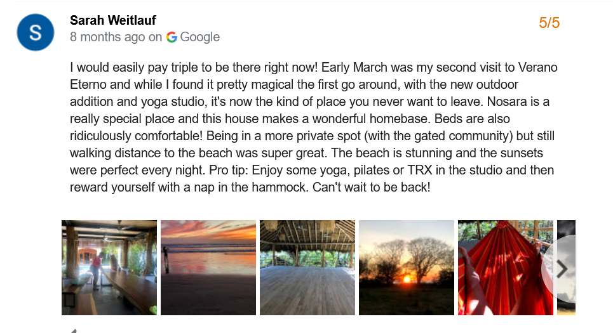Click the word 'TRX' in the review
Screen dimensions: 613x333
pyautogui.click(x=420, y=170)
